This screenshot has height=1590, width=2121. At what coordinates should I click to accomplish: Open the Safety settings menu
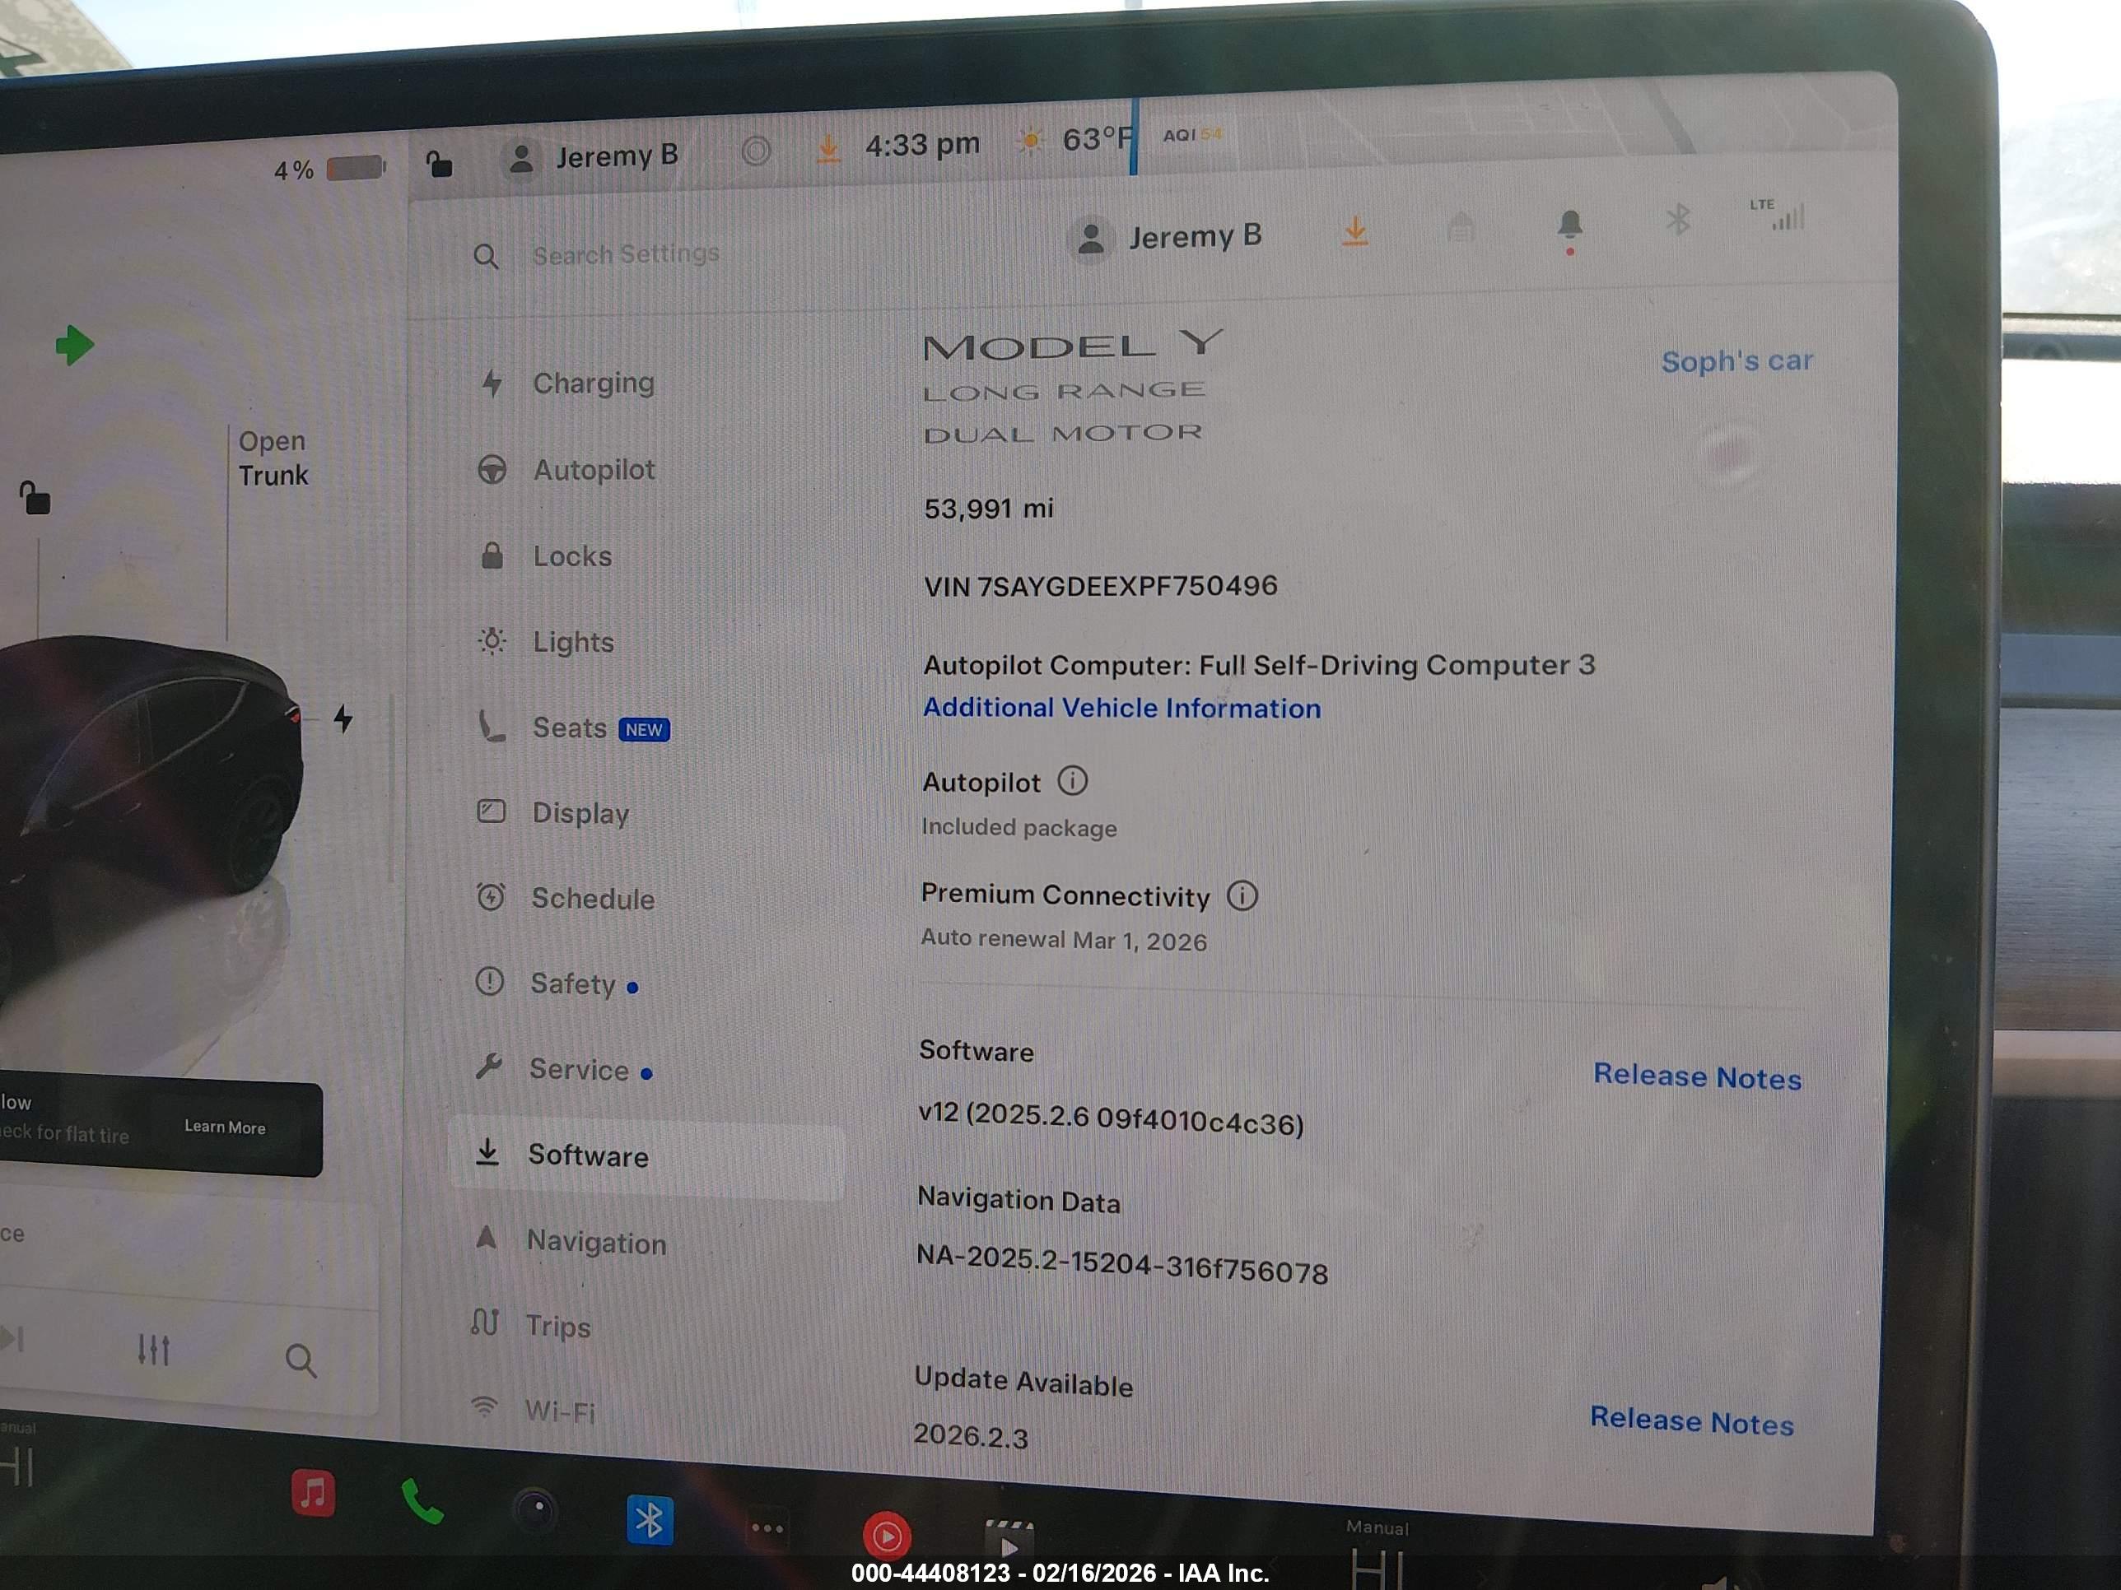tap(557, 983)
